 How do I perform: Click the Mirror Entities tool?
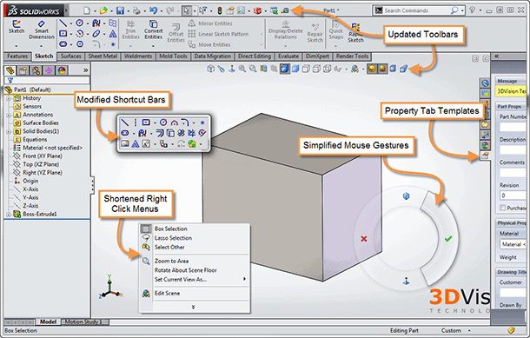point(210,23)
